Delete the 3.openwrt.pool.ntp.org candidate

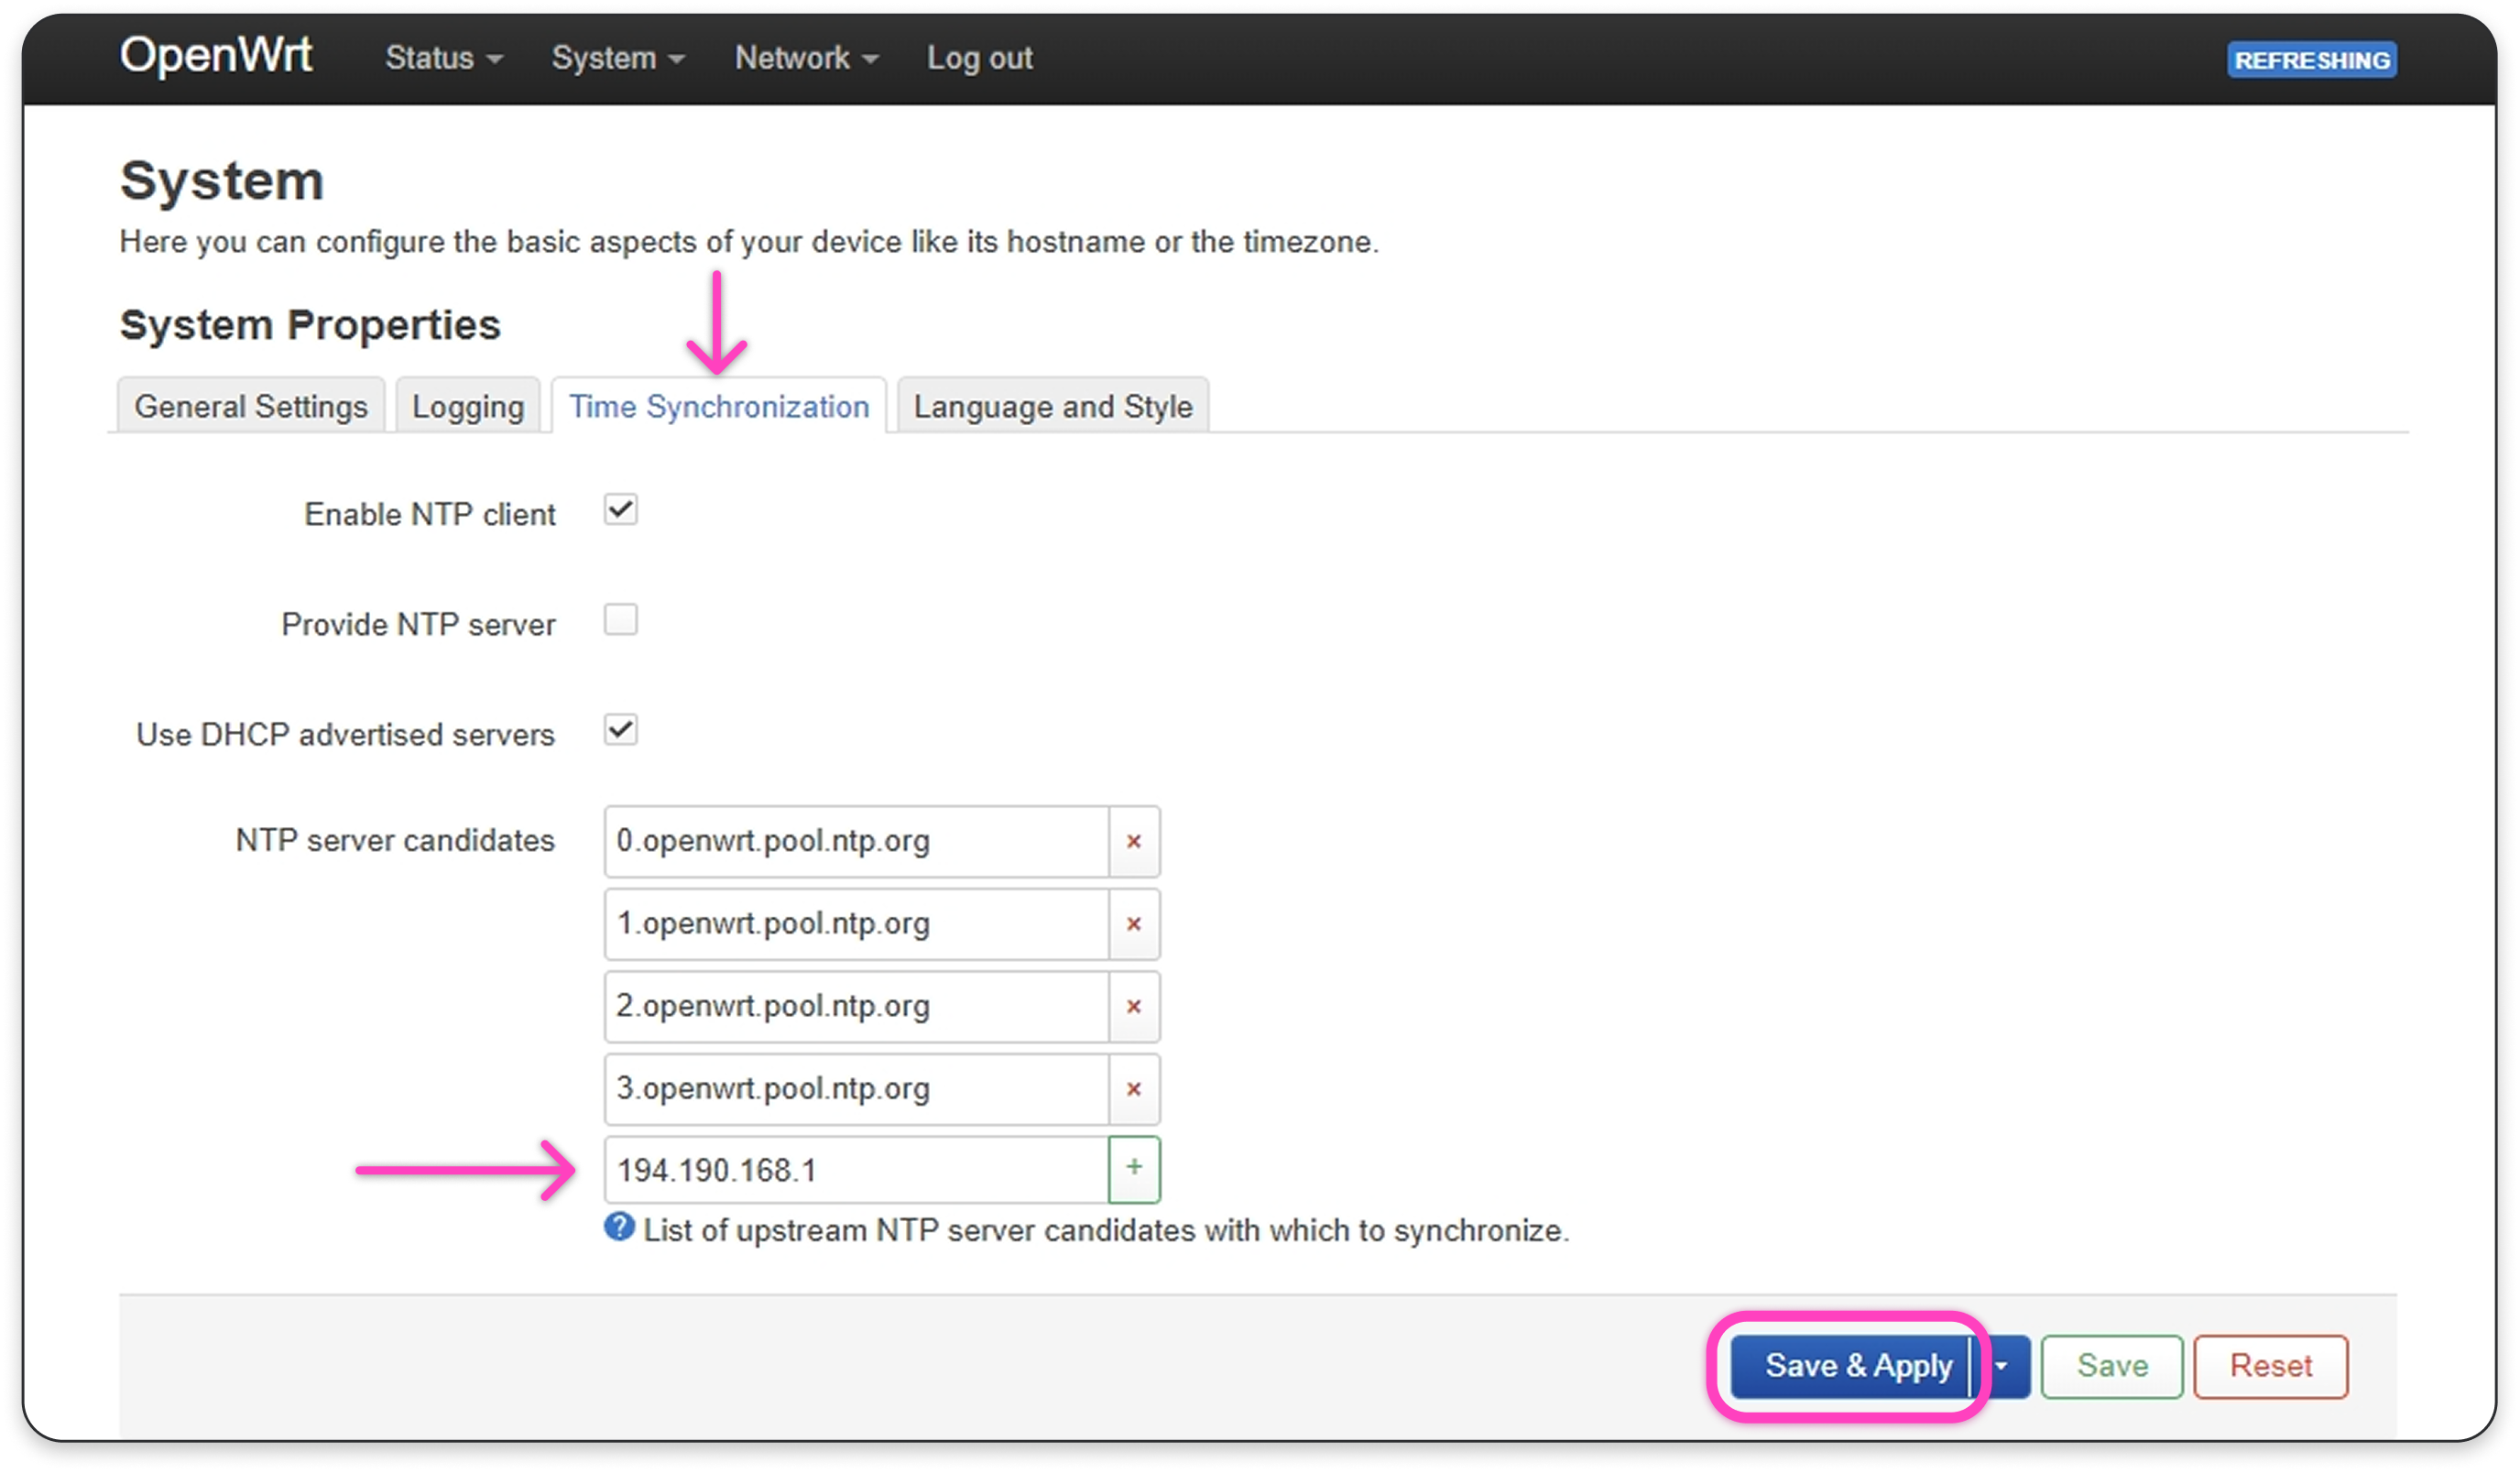pos(1133,1089)
